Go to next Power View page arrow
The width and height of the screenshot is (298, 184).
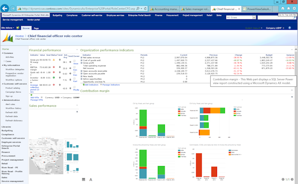pos(292,179)
